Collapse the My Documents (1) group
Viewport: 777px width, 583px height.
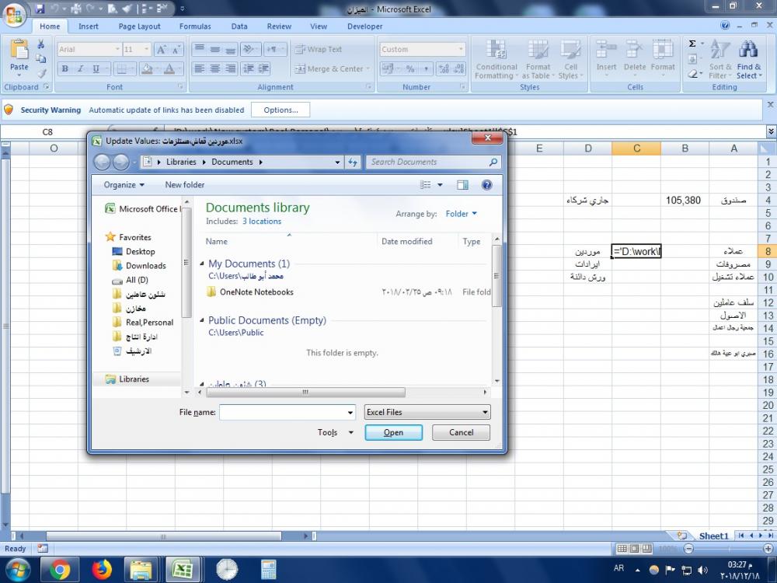tap(202, 264)
